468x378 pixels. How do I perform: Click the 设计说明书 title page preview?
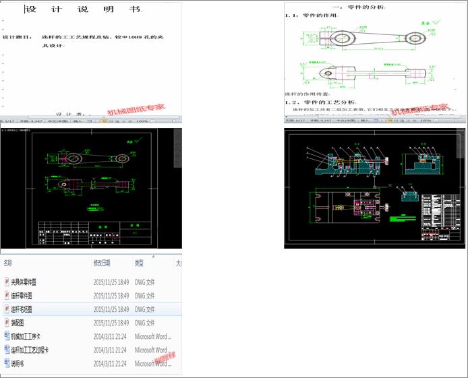point(90,59)
